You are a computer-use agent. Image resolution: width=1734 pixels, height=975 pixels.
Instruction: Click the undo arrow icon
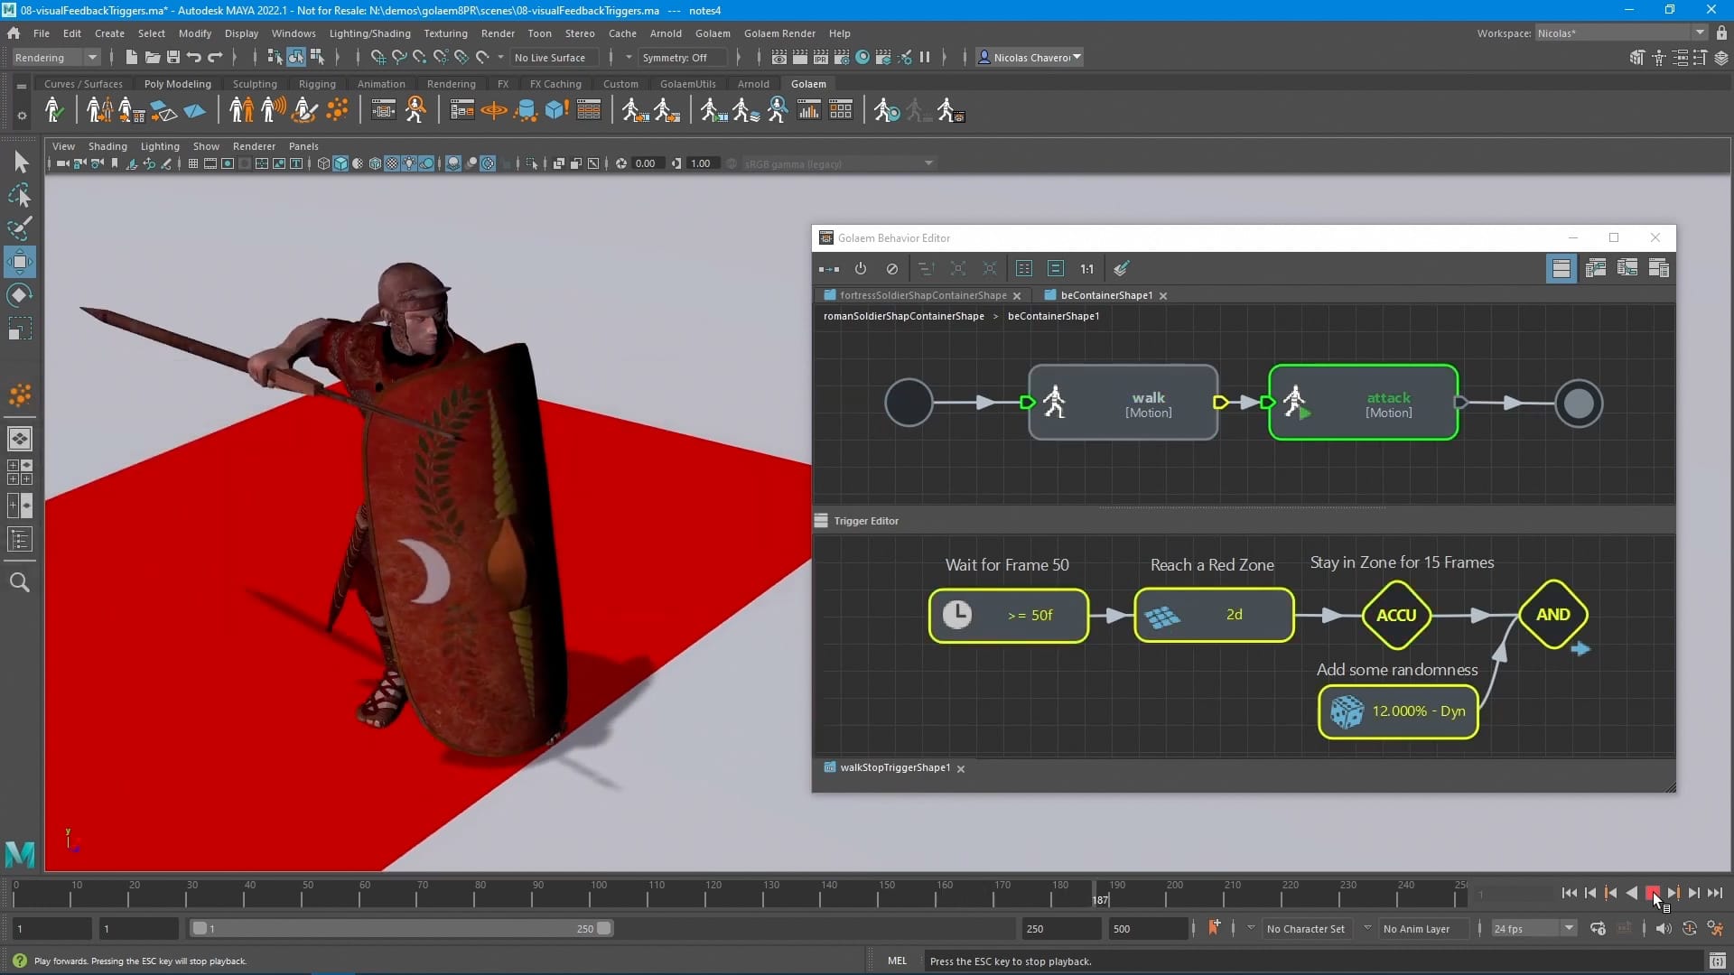(193, 57)
